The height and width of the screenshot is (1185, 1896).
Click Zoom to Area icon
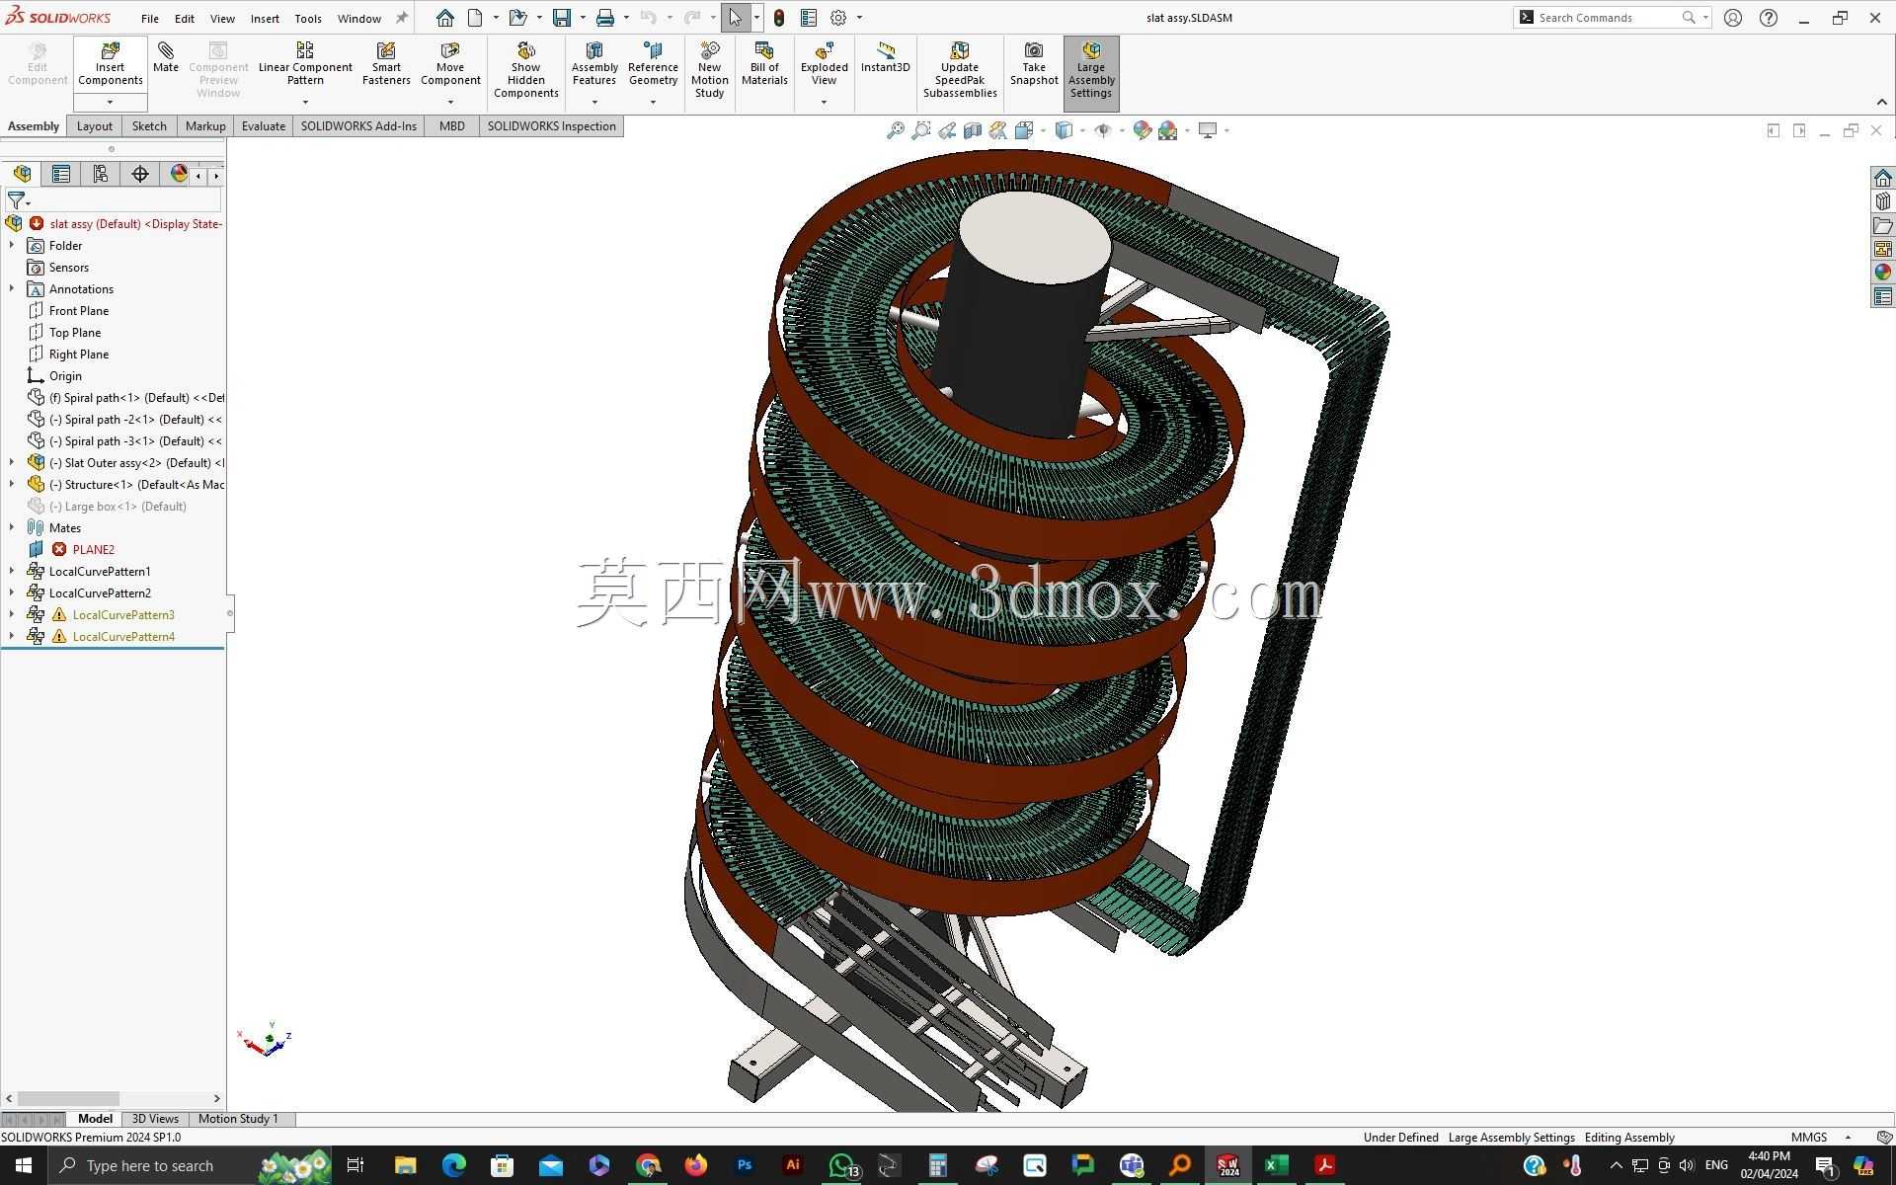click(920, 130)
